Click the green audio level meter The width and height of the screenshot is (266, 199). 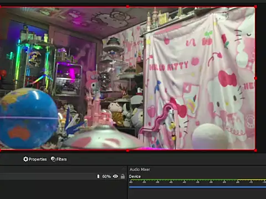tap(197, 180)
